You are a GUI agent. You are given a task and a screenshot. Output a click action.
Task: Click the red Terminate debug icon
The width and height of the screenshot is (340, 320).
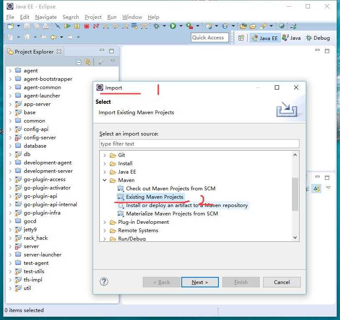tap(86, 26)
